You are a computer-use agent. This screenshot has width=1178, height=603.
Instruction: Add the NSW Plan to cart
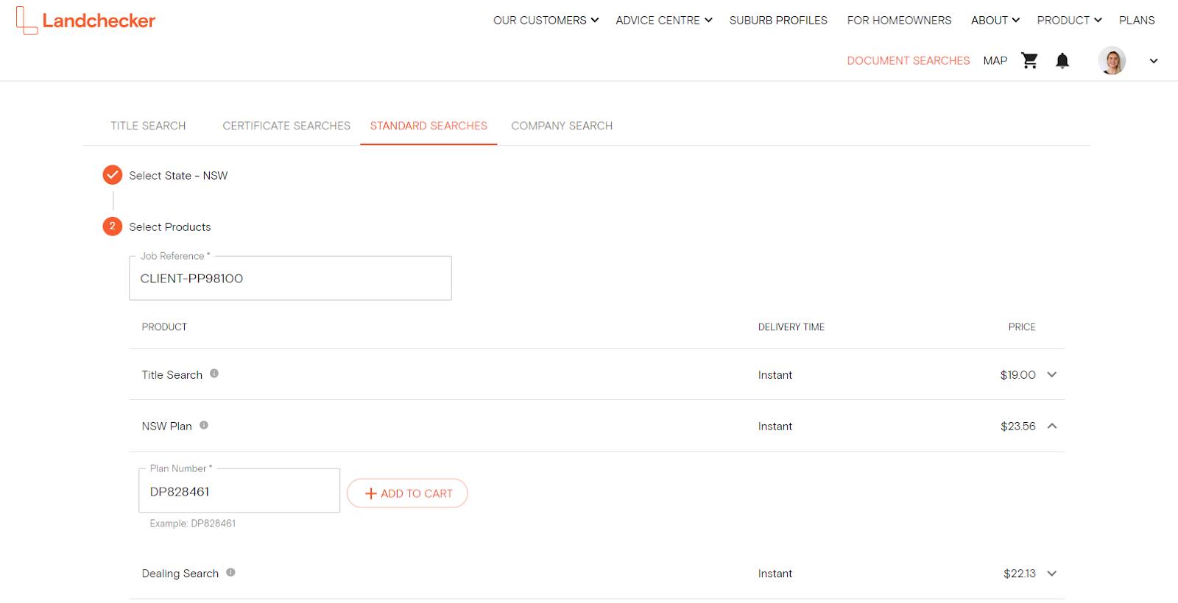pyautogui.click(x=407, y=493)
